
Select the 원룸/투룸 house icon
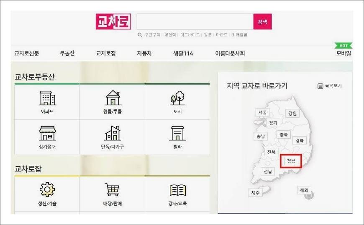coord(113,98)
